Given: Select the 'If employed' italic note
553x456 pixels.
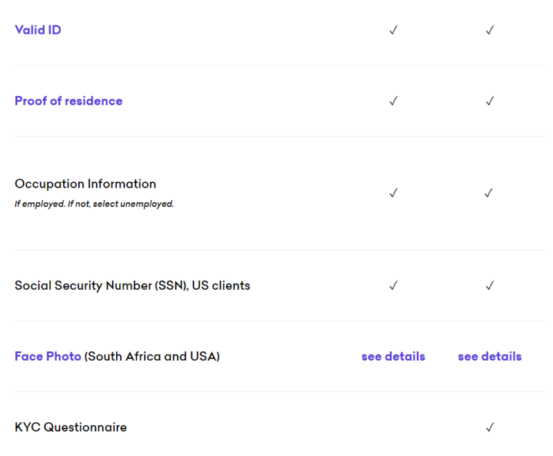Looking at the screenshot, I should click(x=94, y=204).
